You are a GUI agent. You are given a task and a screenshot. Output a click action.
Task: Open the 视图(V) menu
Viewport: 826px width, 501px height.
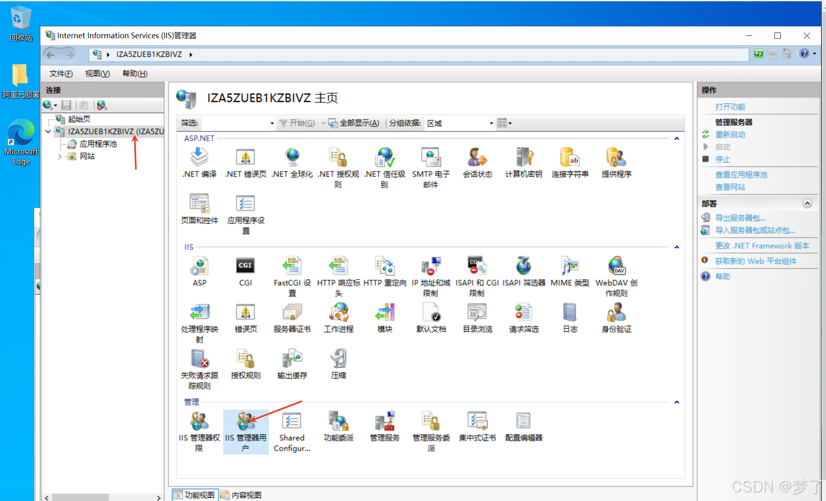point(97,74)
